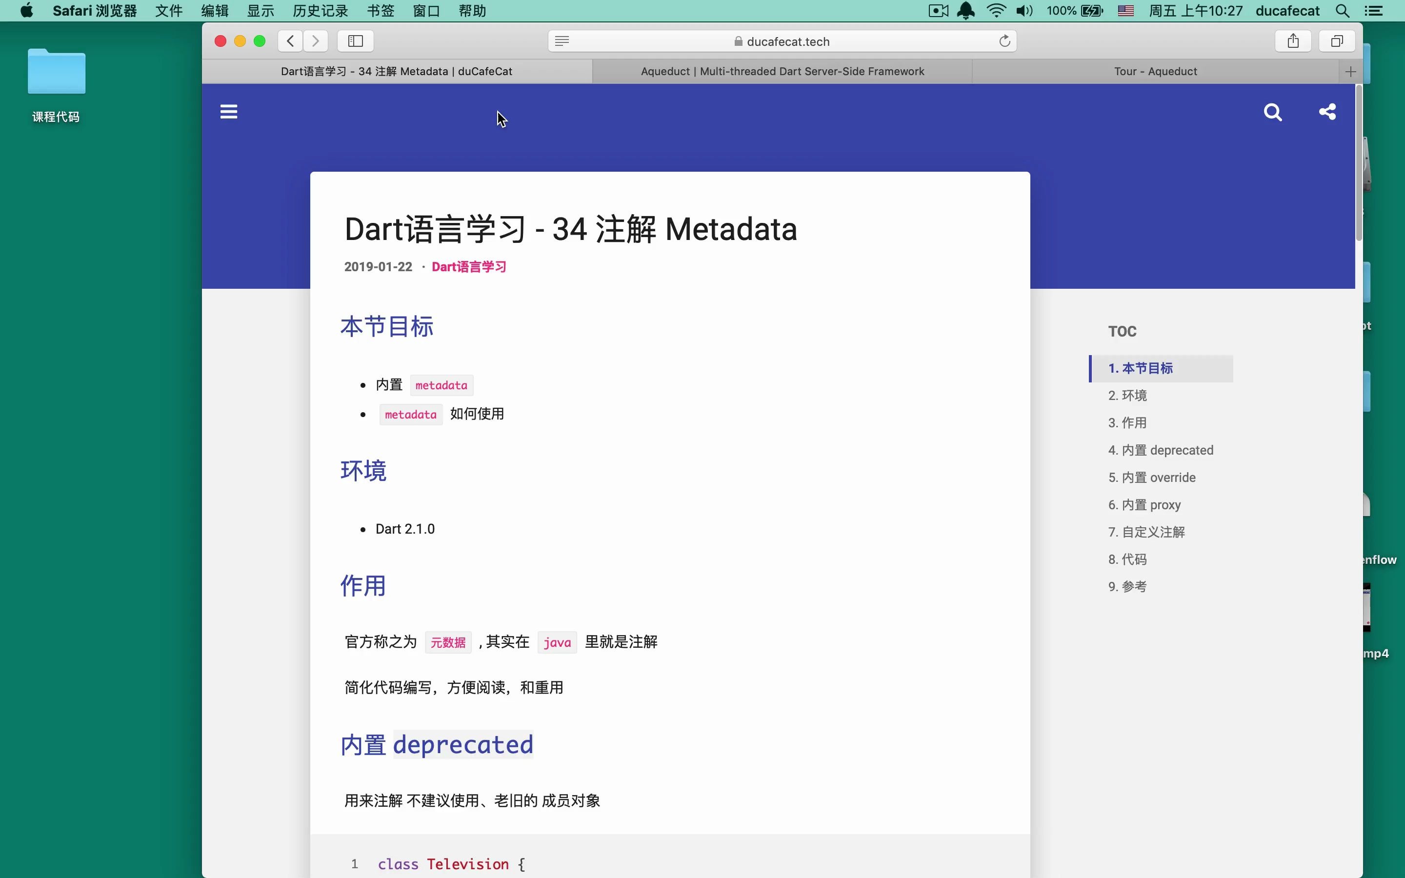Open Spotlight search in menu bar
Image resolution: width=1405 pixels, height=878 pixels.
coord(1342,10)
